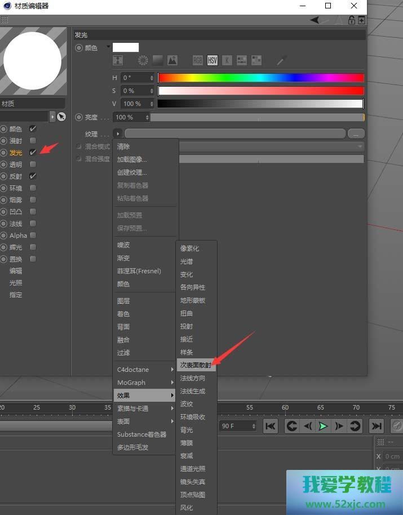Choose 次表面散射 from the effects submenu
This screenshot has height=515, width=403.
coord(196,365)
